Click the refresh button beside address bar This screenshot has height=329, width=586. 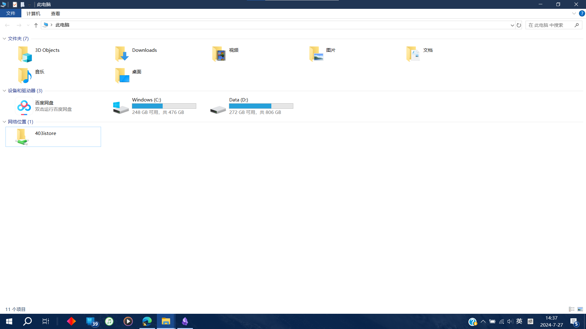coord(519,25)
